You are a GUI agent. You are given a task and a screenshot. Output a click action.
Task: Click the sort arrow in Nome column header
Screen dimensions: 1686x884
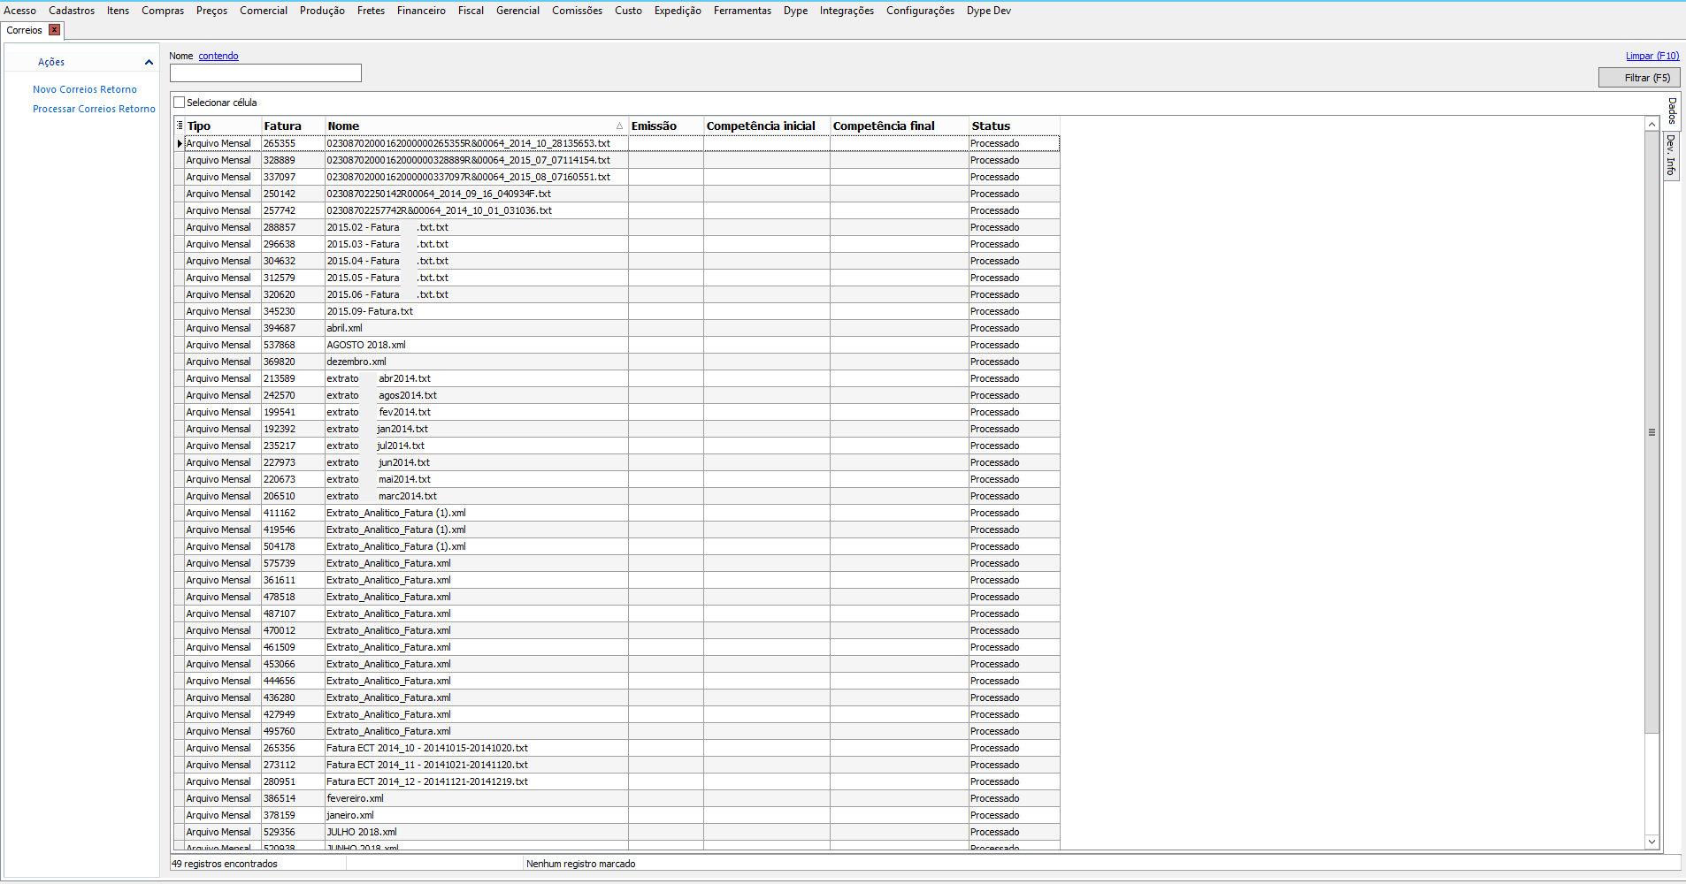619,126
